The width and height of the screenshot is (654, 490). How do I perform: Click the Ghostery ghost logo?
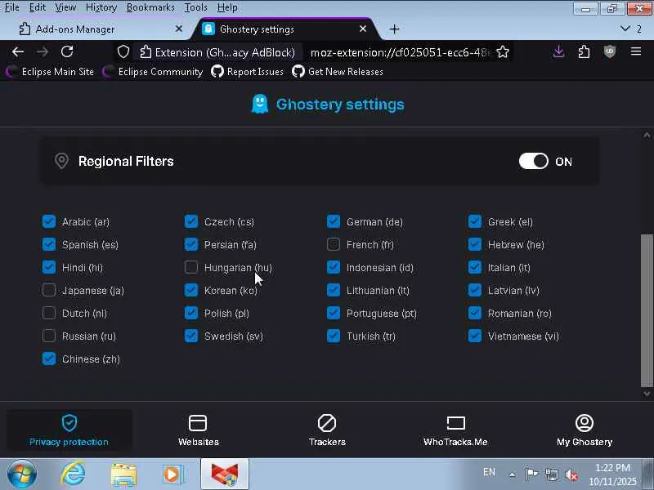259,104
